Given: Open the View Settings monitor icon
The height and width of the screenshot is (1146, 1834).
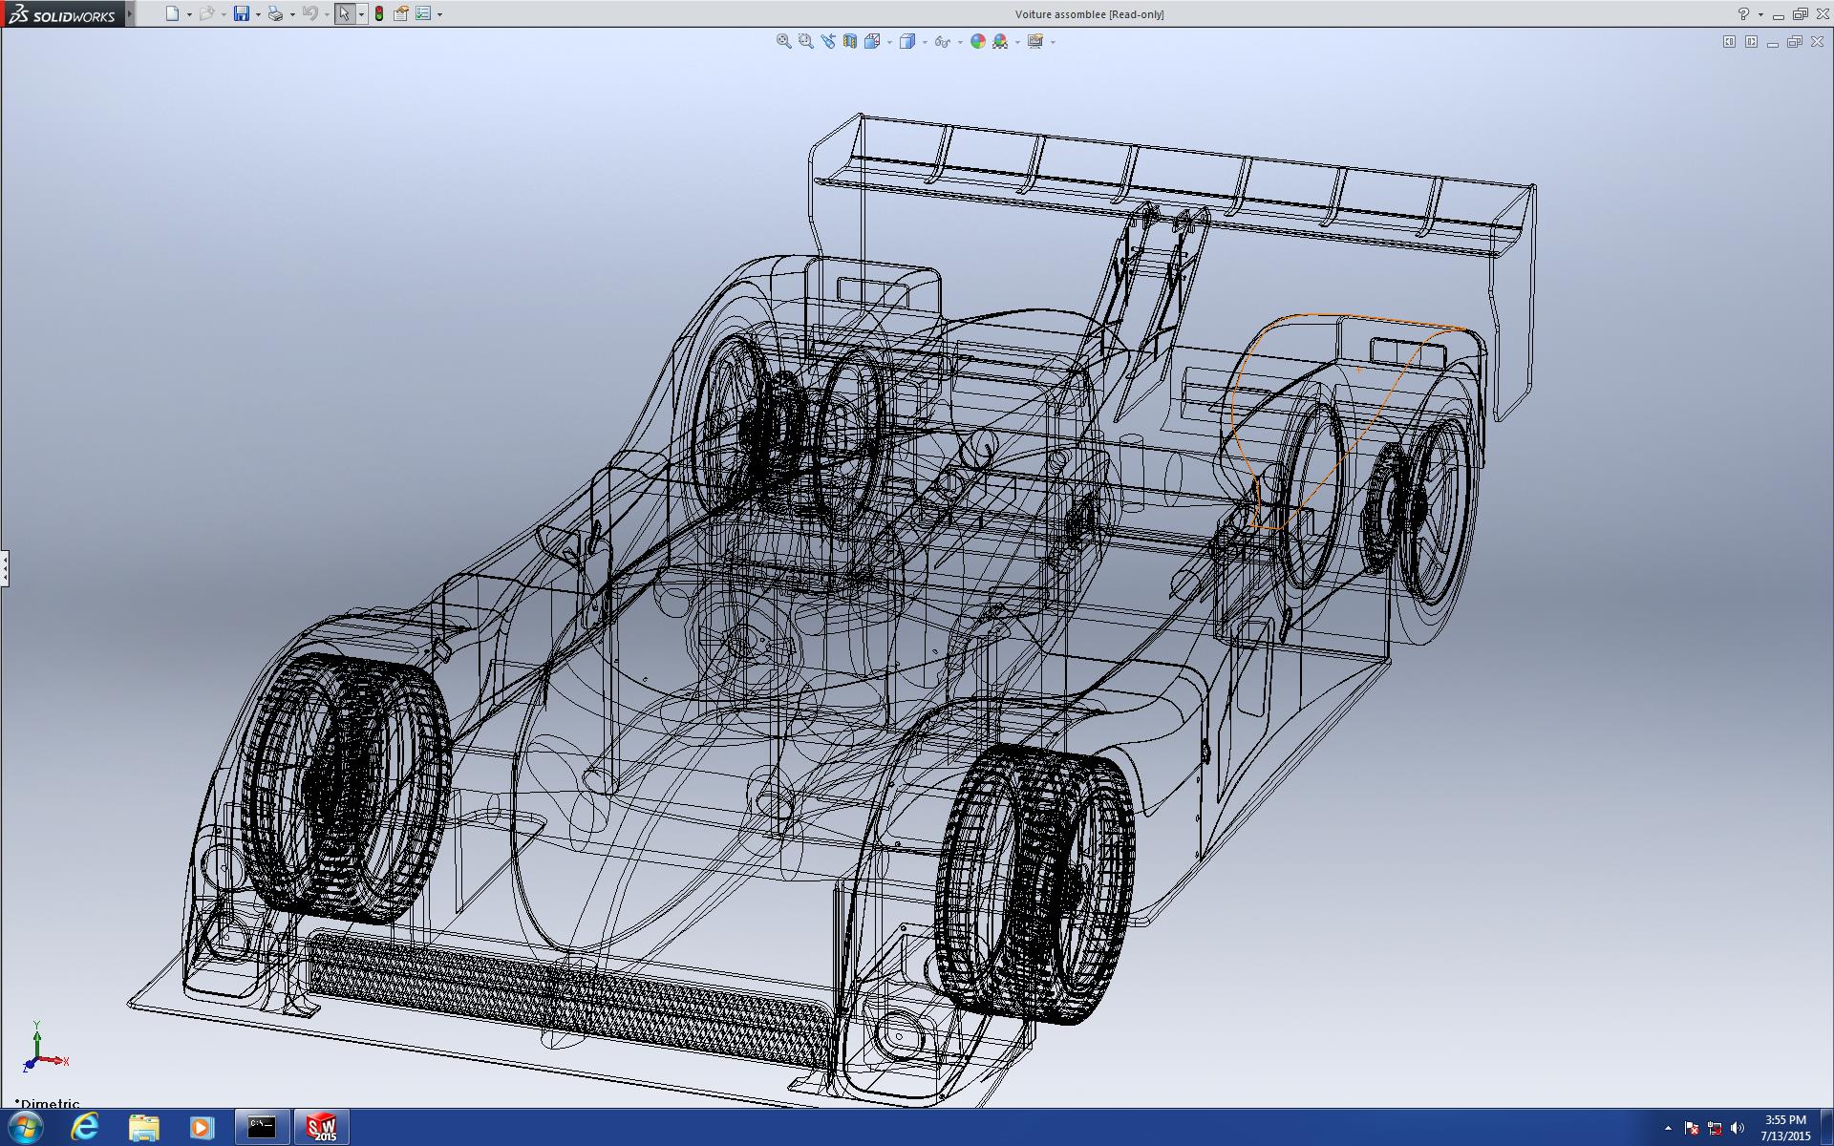Looking at the screenshot, I should tap(1035, 41).
